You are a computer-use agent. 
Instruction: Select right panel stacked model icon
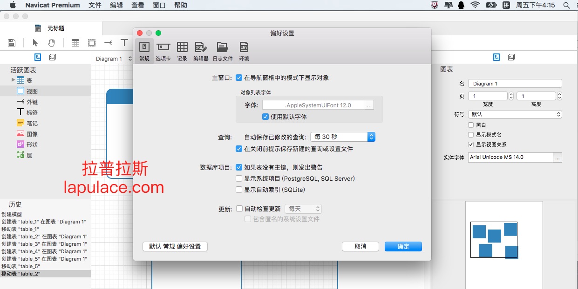pos(511,57)
